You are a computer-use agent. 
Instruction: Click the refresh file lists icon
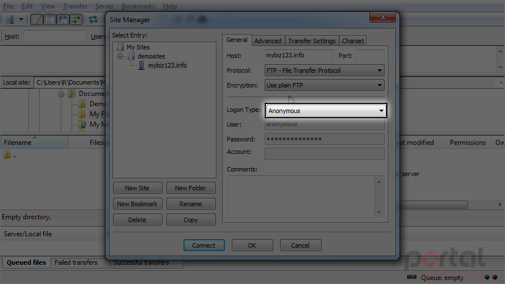(x=93, y=20)
